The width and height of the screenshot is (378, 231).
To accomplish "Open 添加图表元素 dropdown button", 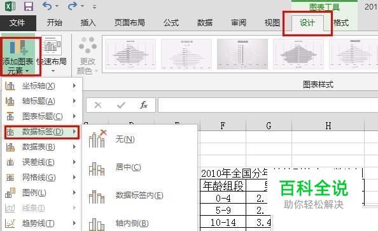I will (18, 56).
